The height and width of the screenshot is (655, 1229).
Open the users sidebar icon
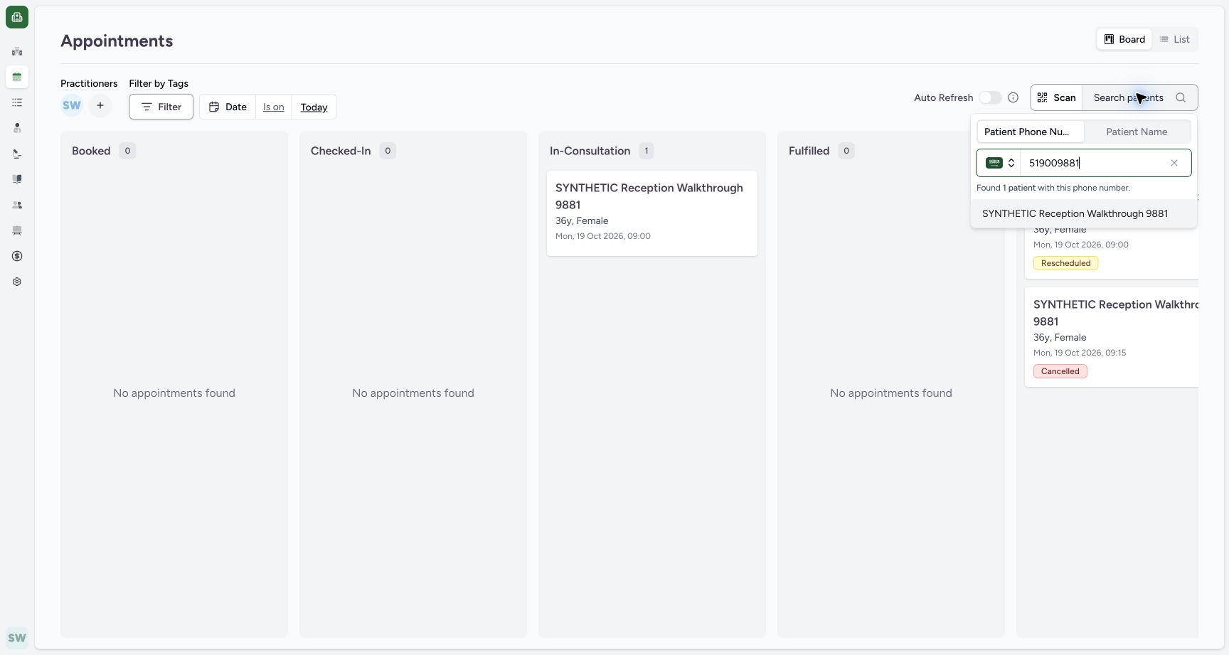(17, 205)
